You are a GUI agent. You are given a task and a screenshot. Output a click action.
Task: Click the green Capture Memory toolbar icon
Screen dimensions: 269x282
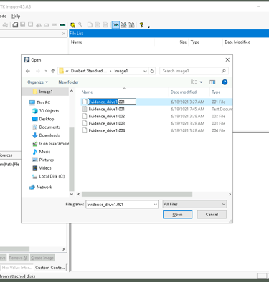pyautogui.click(x=62, y=25)
